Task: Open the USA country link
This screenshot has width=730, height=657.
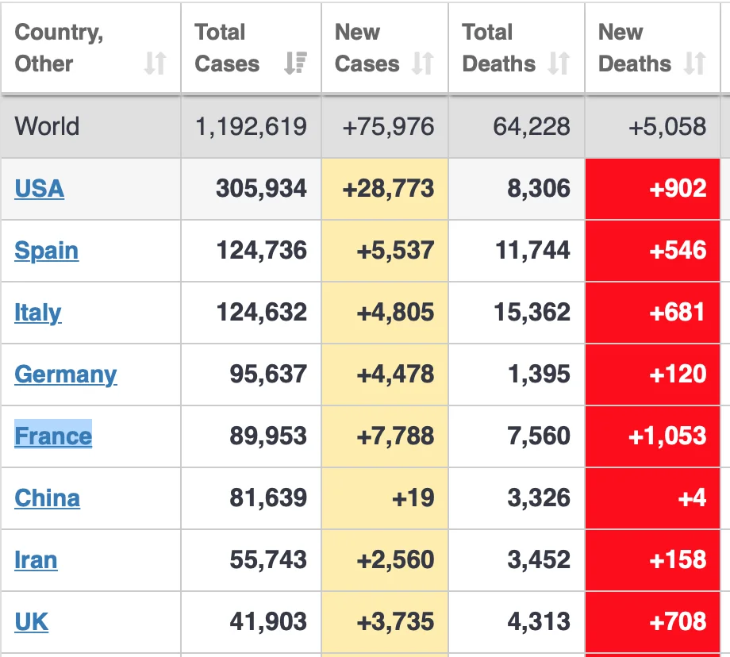Action: click(x=39, y=189)
